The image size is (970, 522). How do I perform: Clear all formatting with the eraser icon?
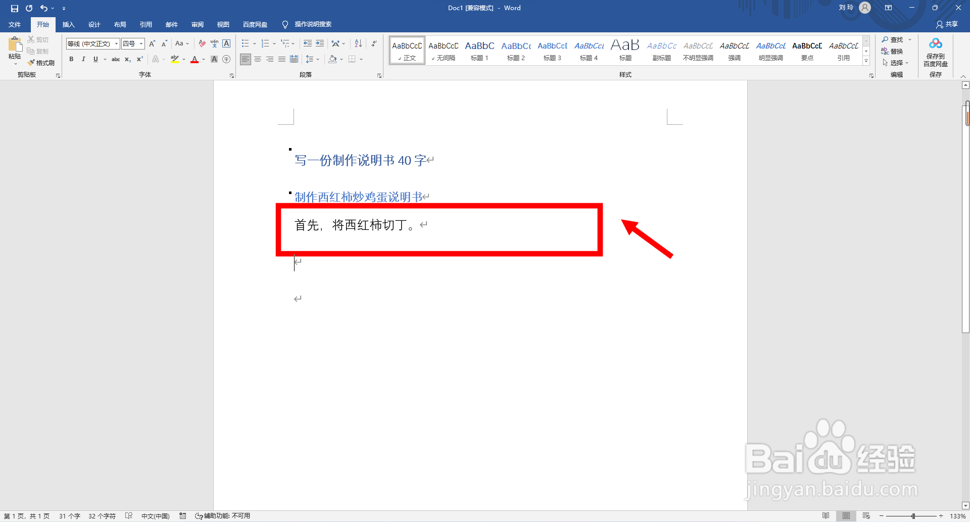tap(202, 43)
